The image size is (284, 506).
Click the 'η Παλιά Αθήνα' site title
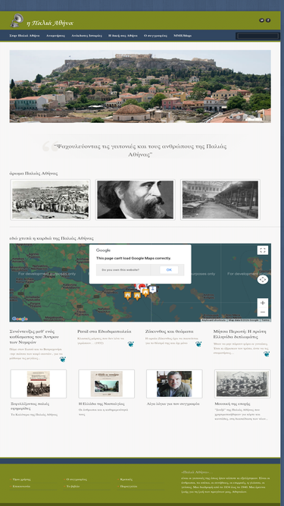click(x=50, y=23)
